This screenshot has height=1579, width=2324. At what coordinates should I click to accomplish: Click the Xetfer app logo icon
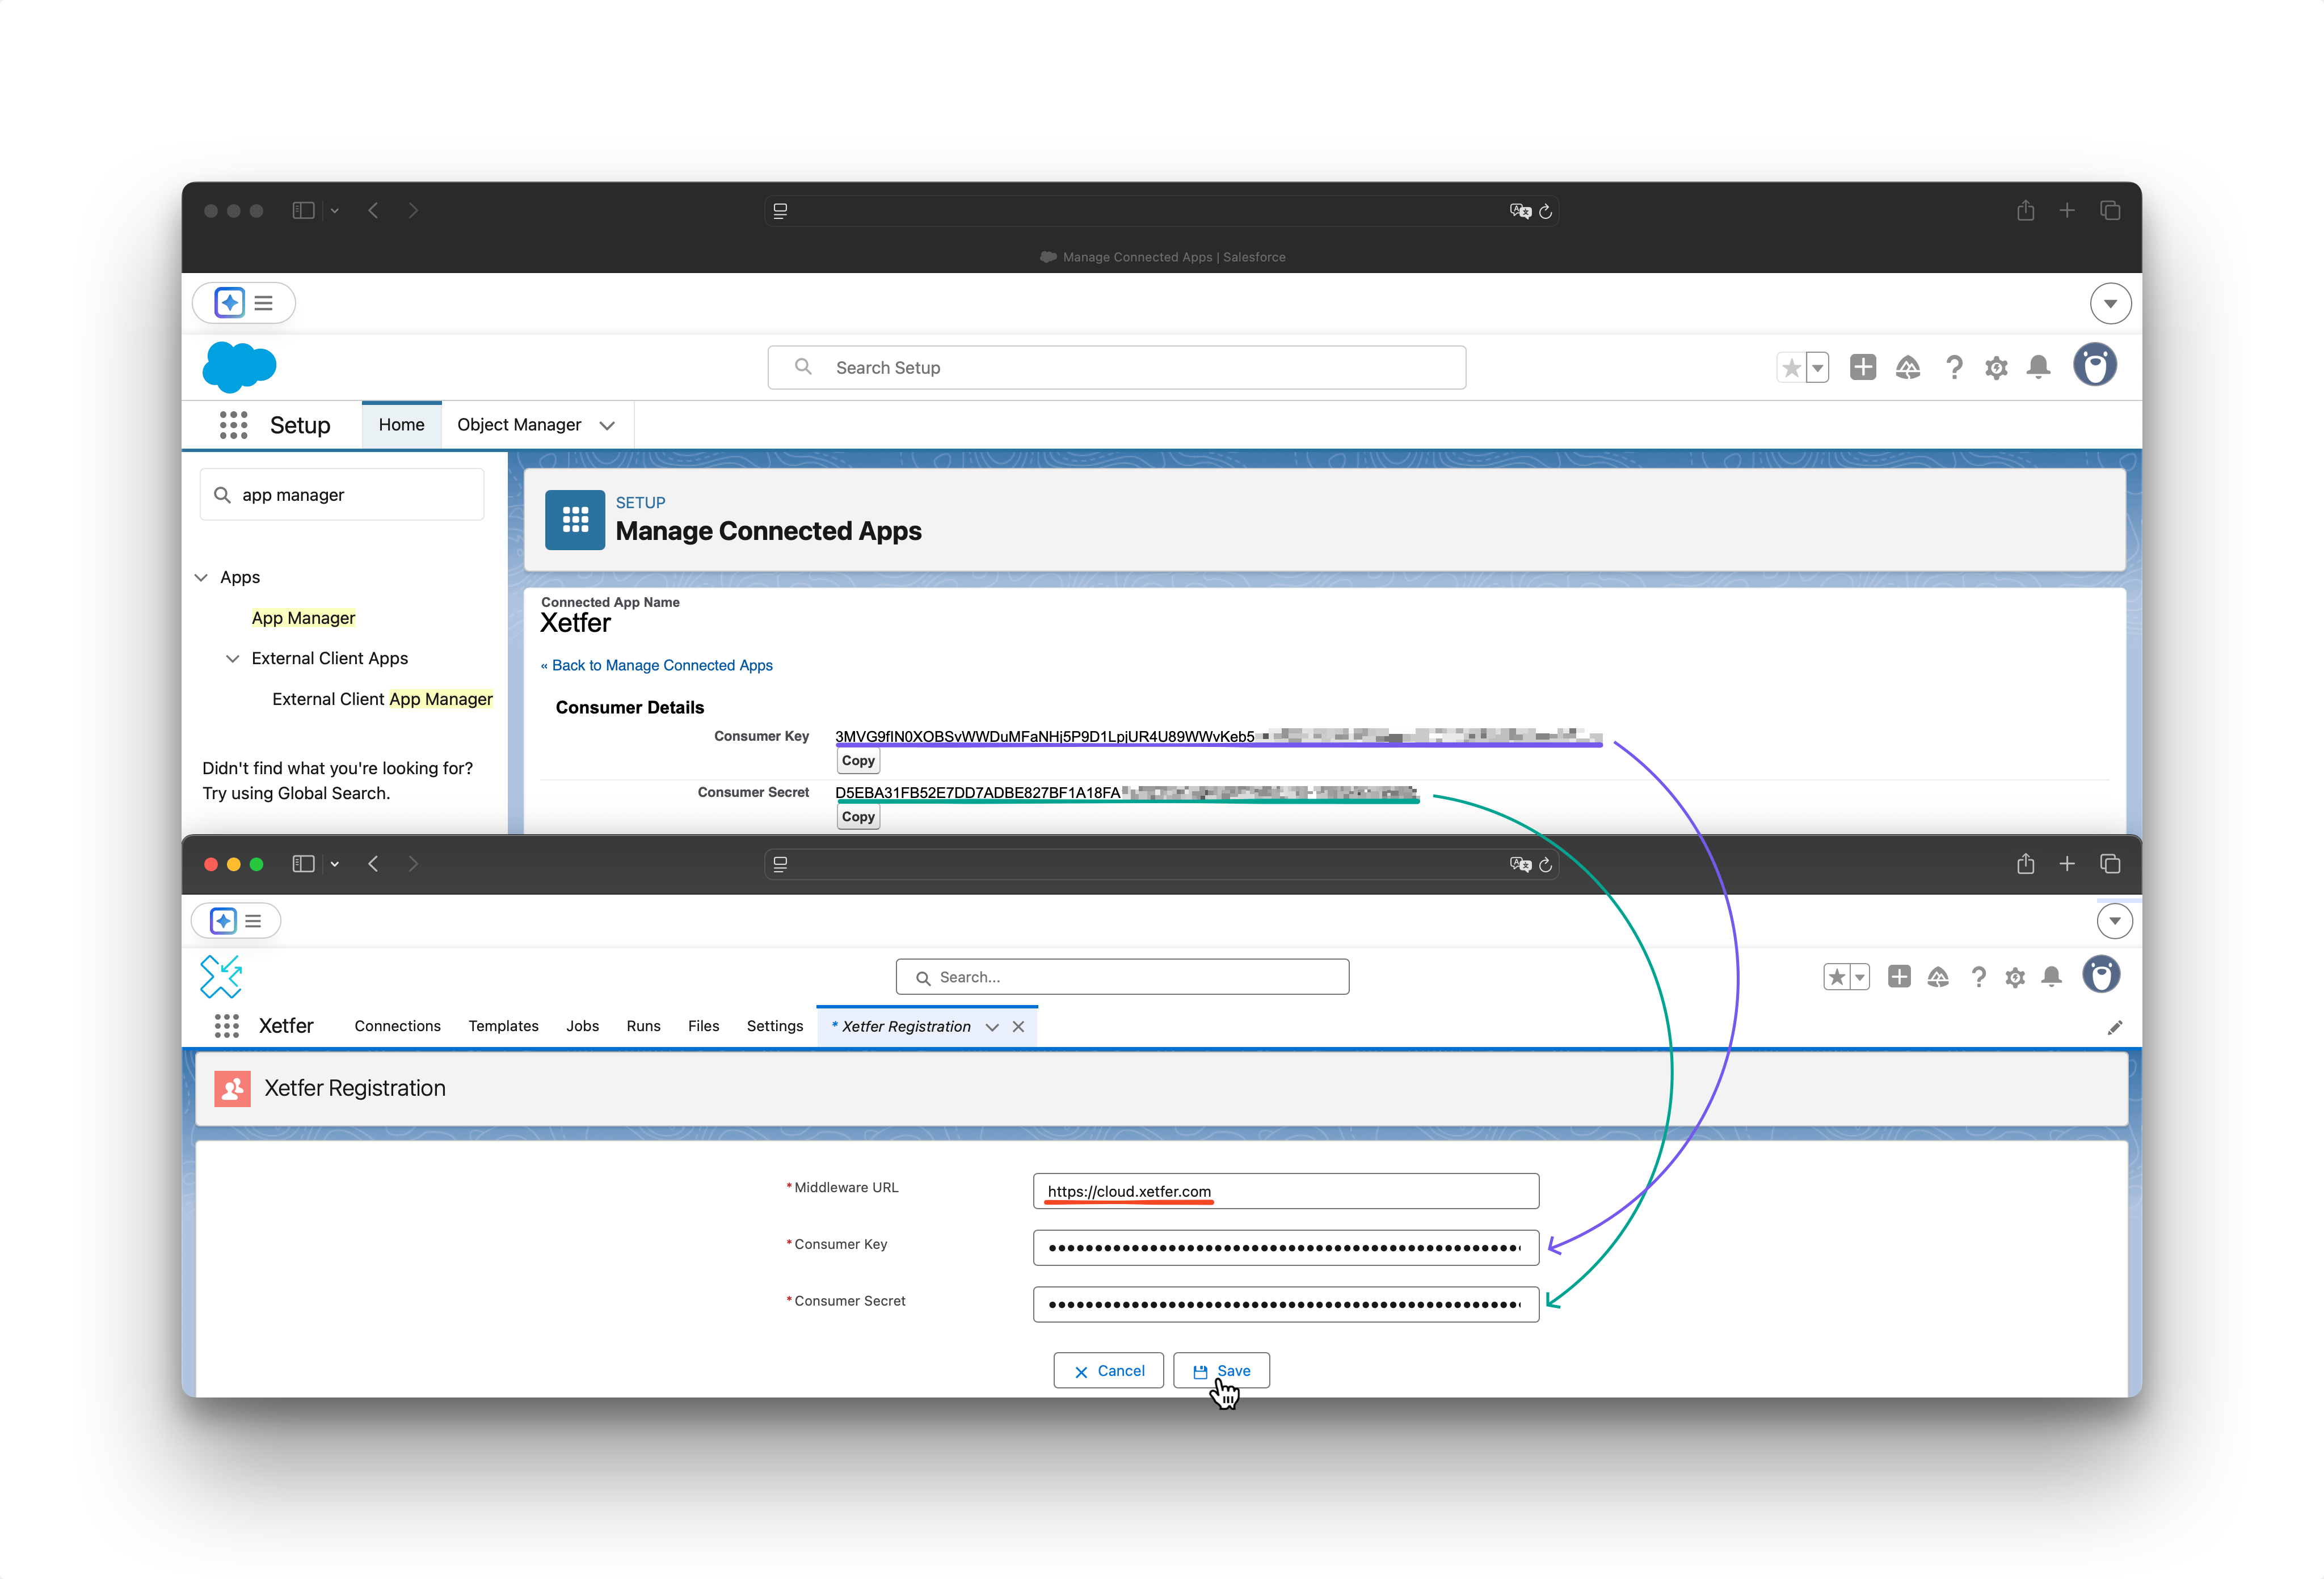(x=221, y=976)
